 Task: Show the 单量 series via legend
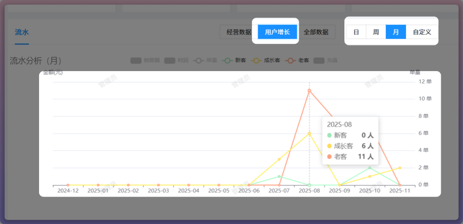(x=205, y=60)
